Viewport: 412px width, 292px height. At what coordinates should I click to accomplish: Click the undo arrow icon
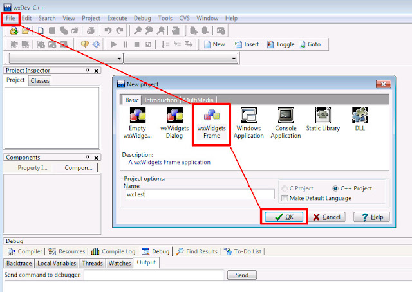(108, 31)
